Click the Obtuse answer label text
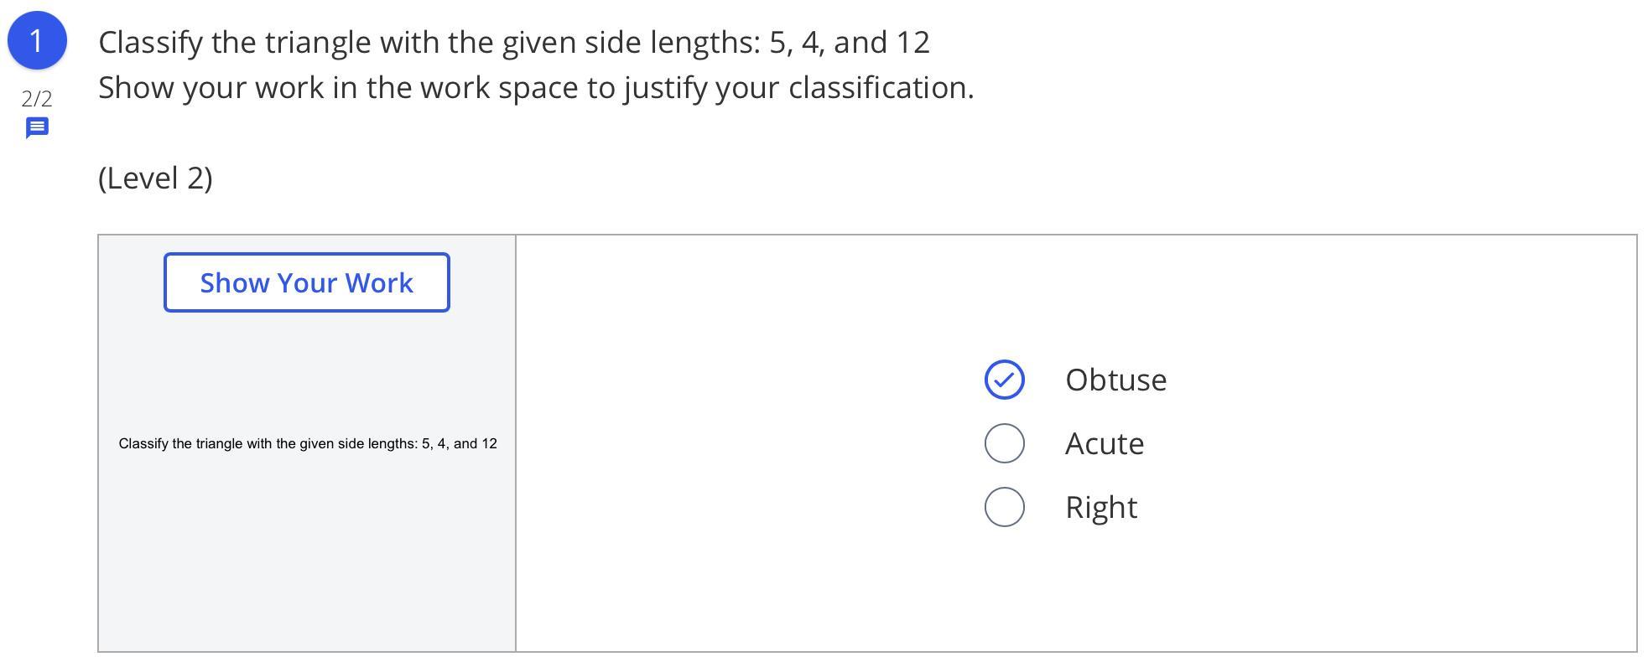This screenshot has height=662, width=1648. 1115,380
